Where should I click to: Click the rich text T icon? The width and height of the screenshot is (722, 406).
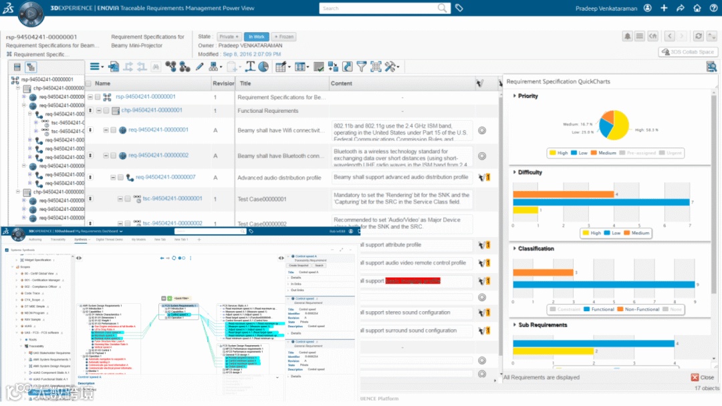click(250, 67)
